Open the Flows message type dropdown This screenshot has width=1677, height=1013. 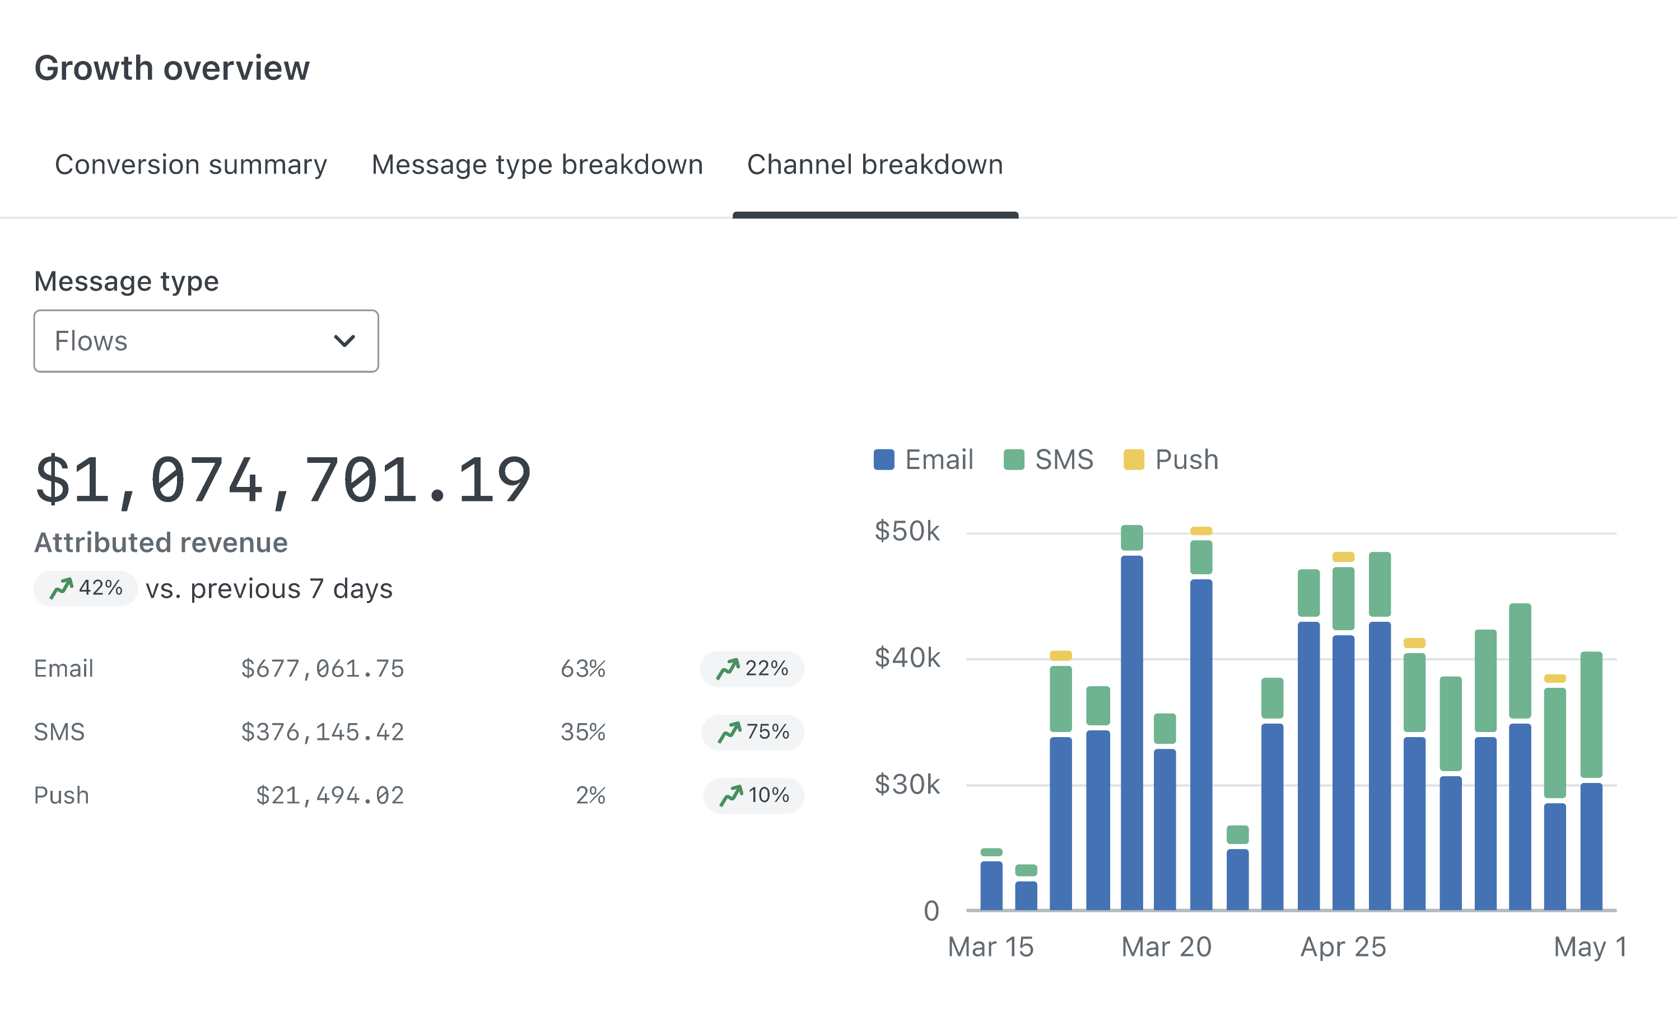(x=206, y=341)
